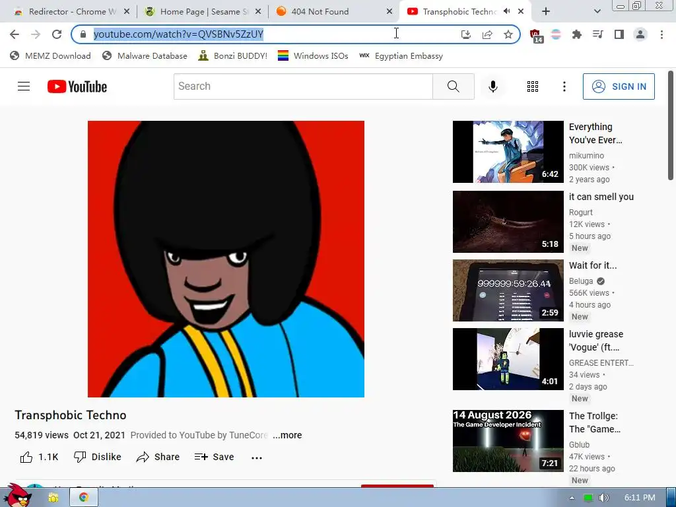Open the Malware Database bookmark
The image size is (676, 507).
pyautogui.click(x=145, y=56)
